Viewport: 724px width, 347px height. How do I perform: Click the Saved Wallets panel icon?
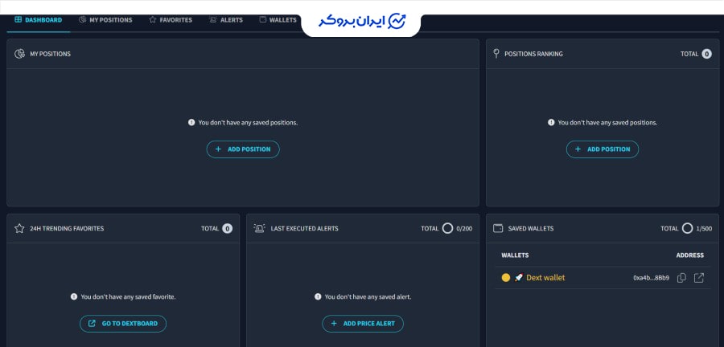coord(498,228)
